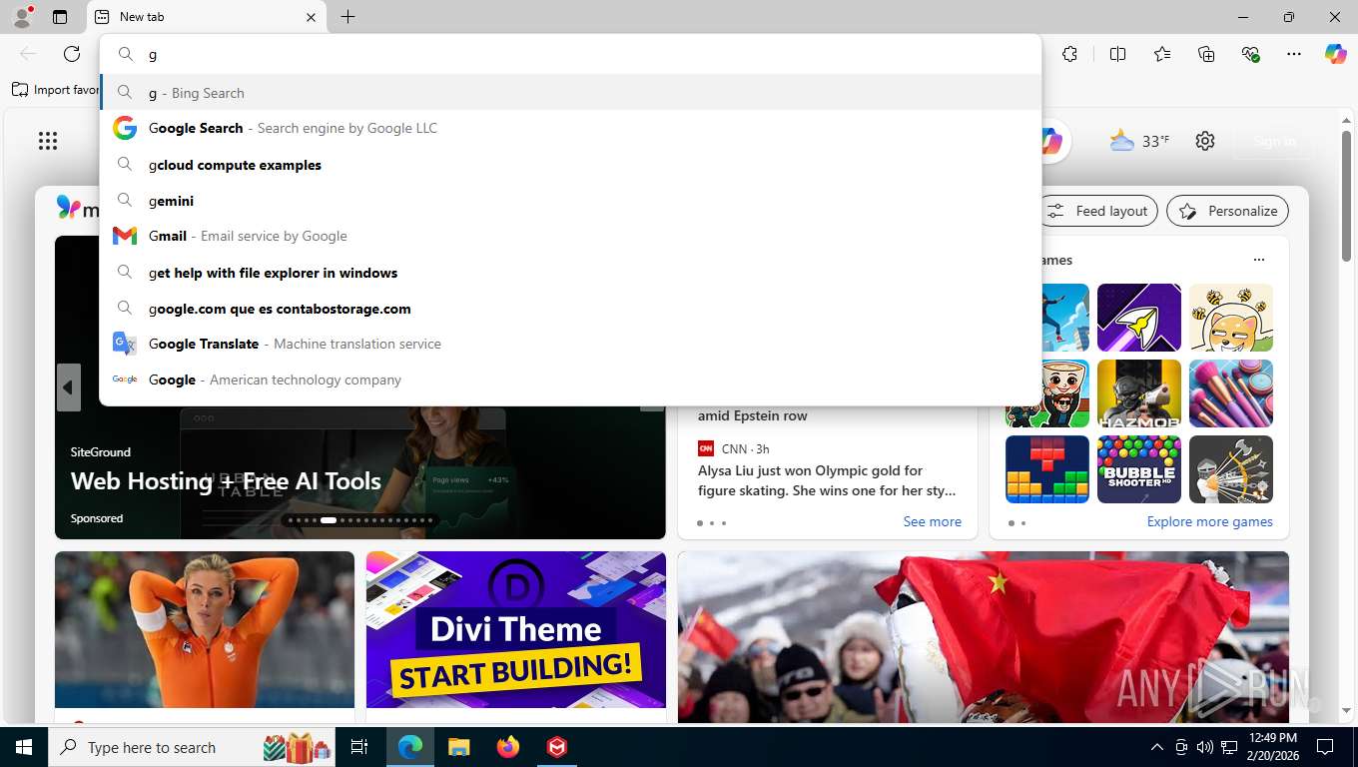Viewport: 1358px width, 767px height.
Task: Open the Windows Start menu
Action: click(24, 747)
